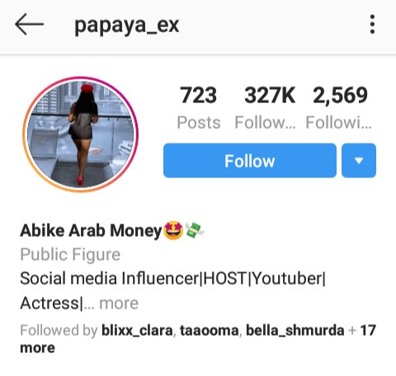
Task: View the 2,569 following list
Action: (x=339, y=107)
